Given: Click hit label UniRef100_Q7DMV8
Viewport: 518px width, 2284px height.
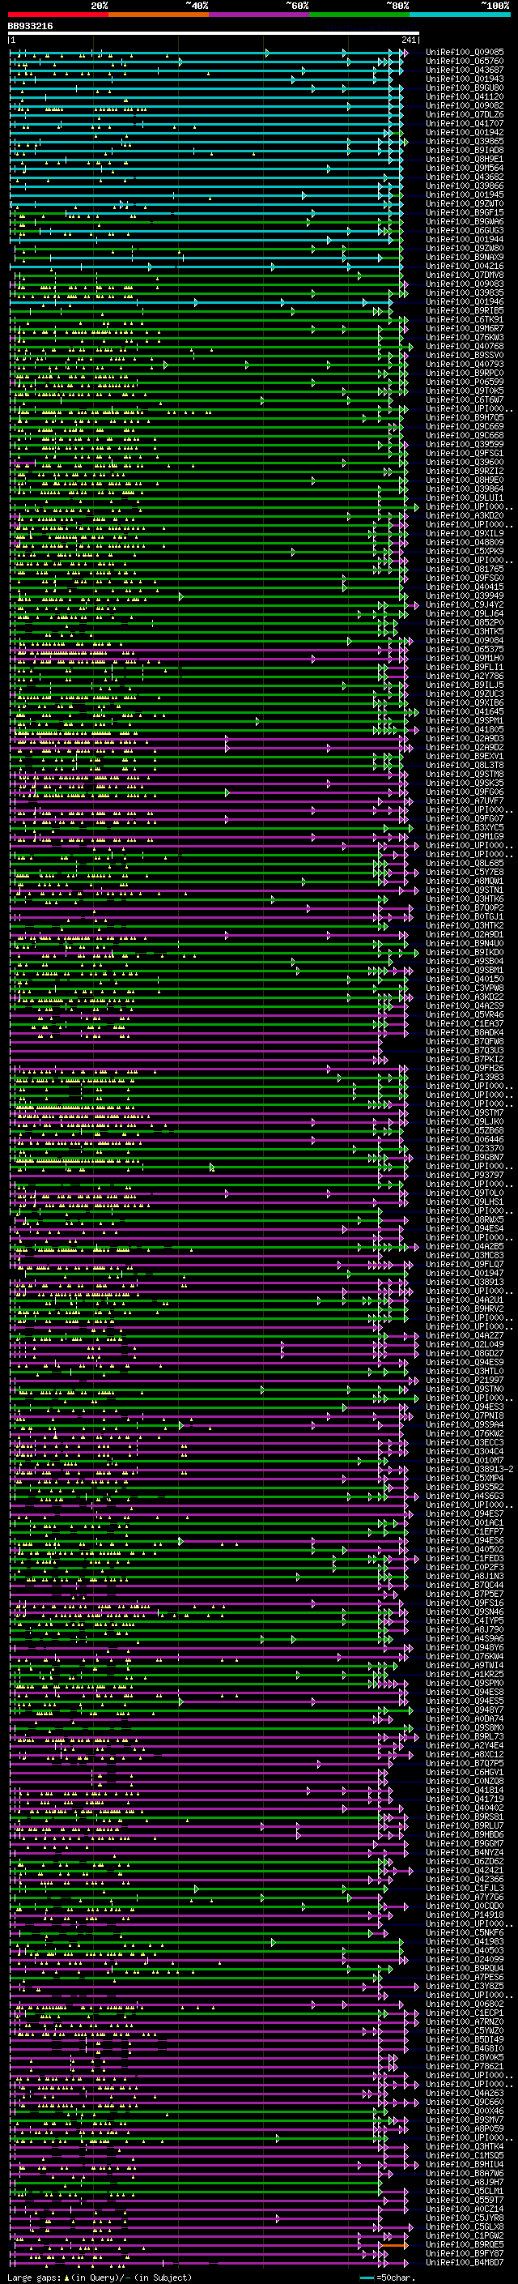Looking at the screenshot, I should pos(465,275).
